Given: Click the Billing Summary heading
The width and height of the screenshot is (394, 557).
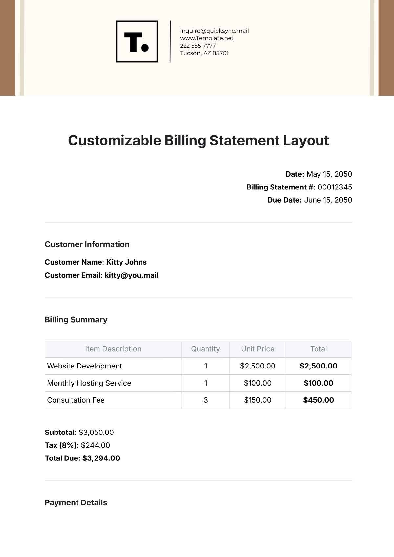Looking at the screenshot, I should 76,320.
